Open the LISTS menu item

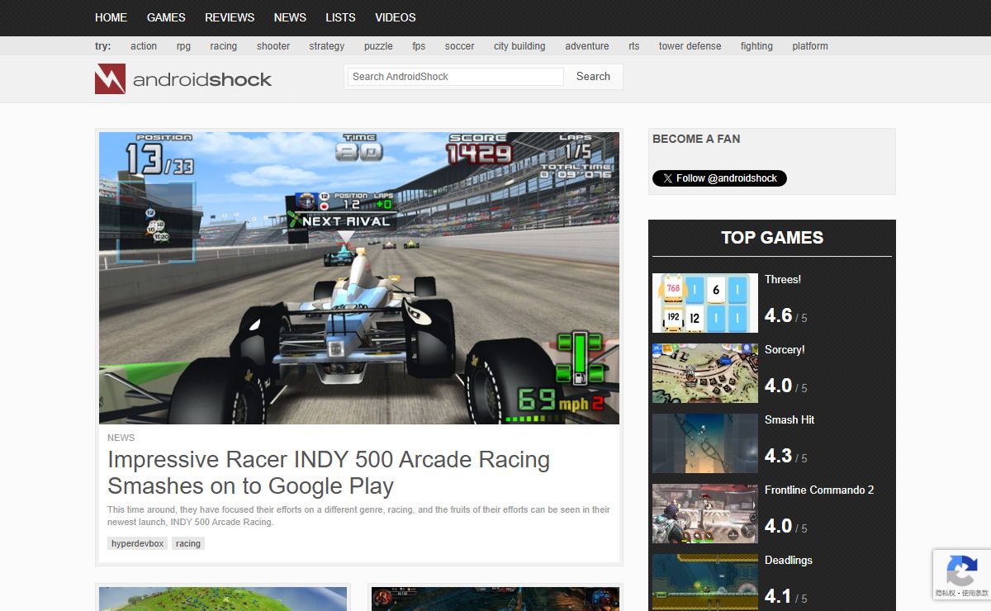(x=340, y=17)
